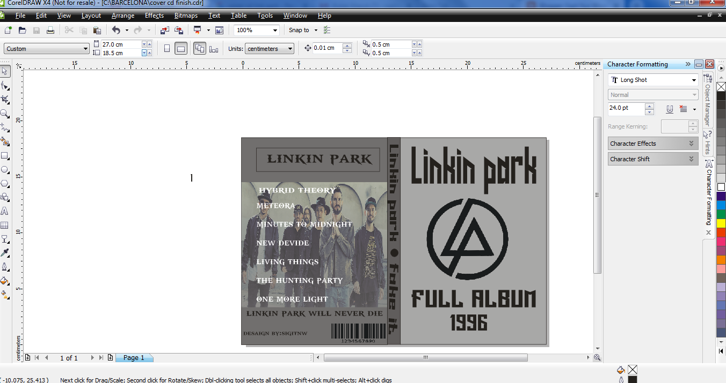The image size is (726, 383).
Task: Open the Layout menu
Action: point(91,16)
